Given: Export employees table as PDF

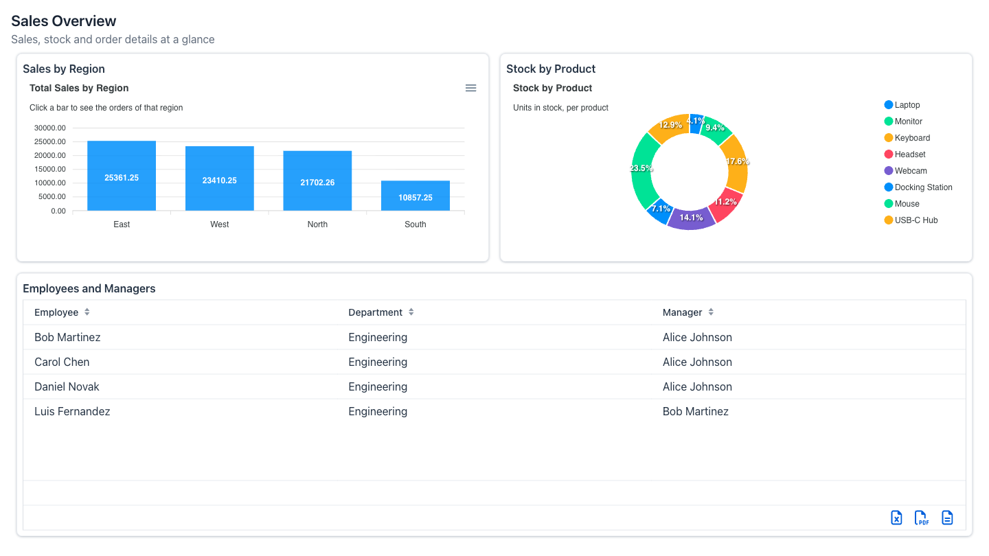Looking at the screenshot, I should [922, 518].
